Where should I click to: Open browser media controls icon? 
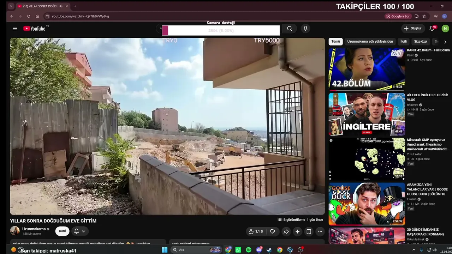pyautogui.click(x=436, y=16)
